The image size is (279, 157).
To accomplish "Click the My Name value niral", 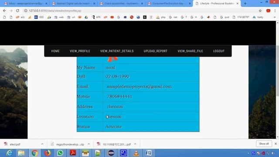I will coord(110,68).
